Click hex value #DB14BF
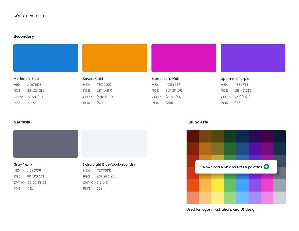This screenshot has width=299, height=231. coord(173,85)
